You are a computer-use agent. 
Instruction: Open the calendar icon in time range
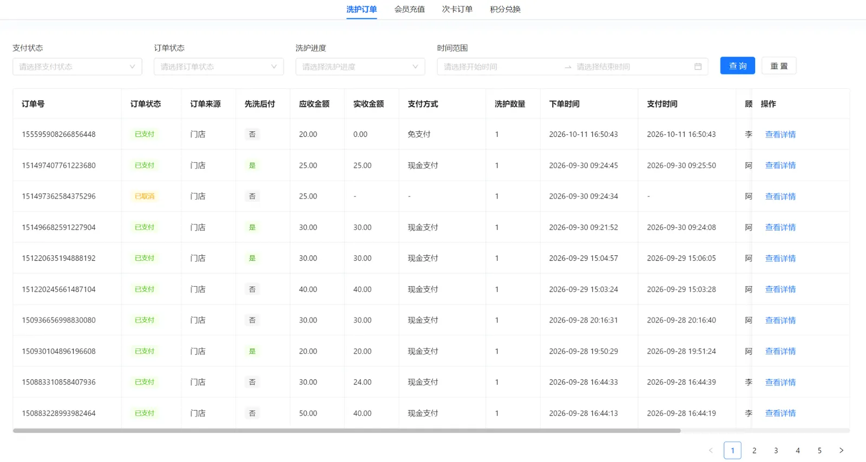[698, 67]
